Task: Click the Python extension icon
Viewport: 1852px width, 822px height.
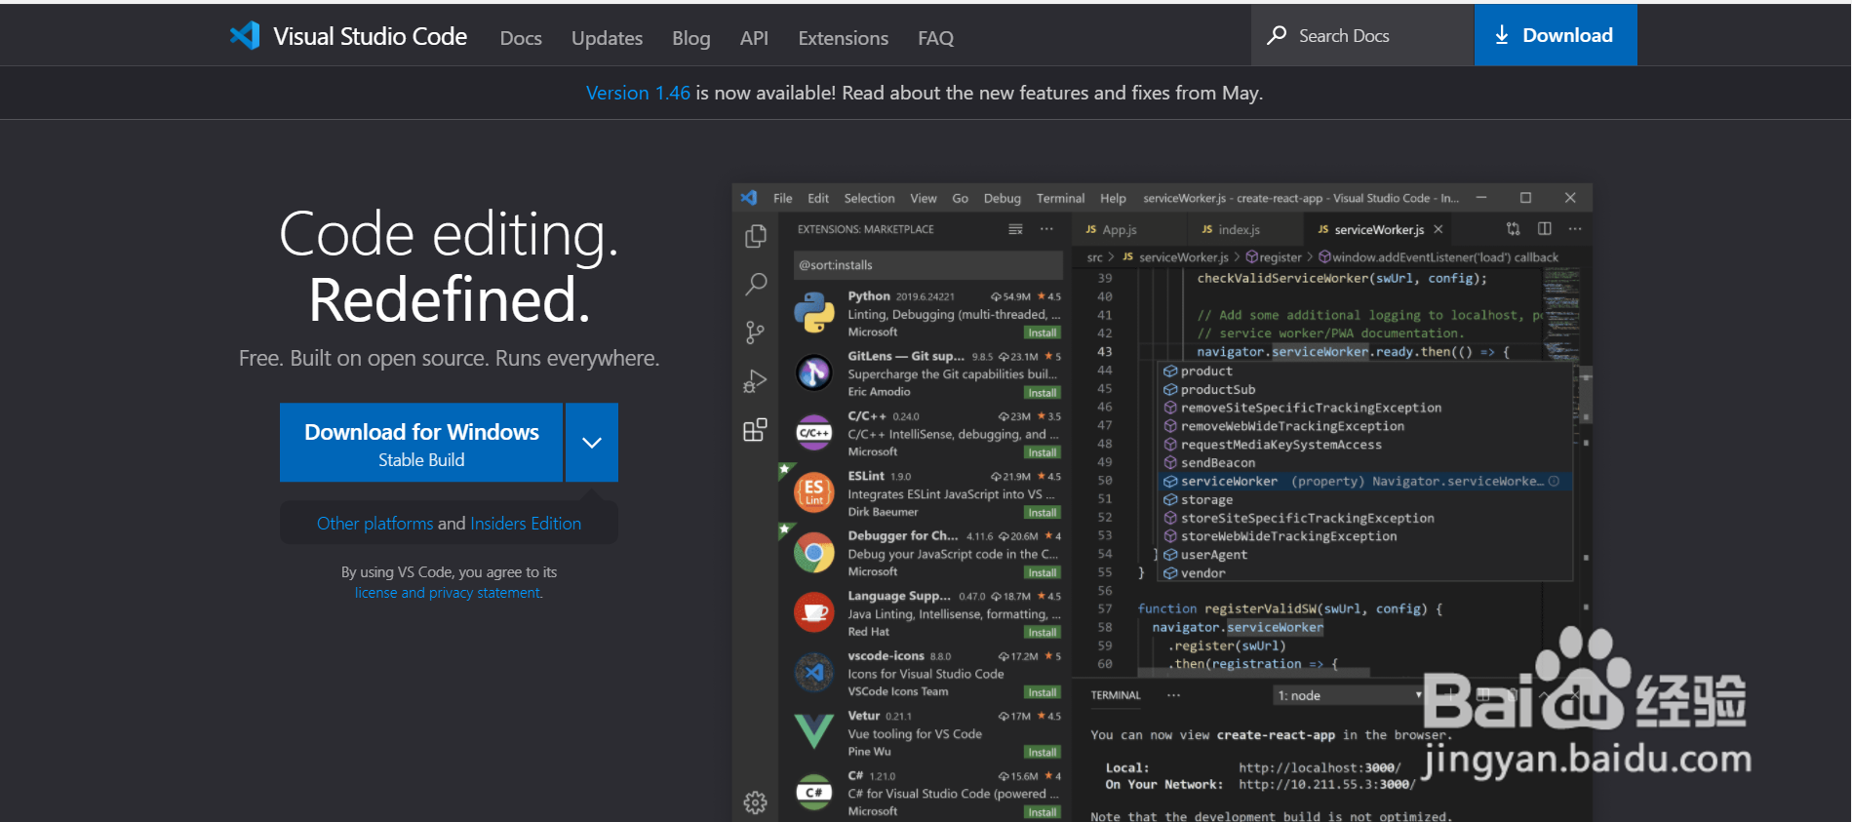Action: point(814,313)
